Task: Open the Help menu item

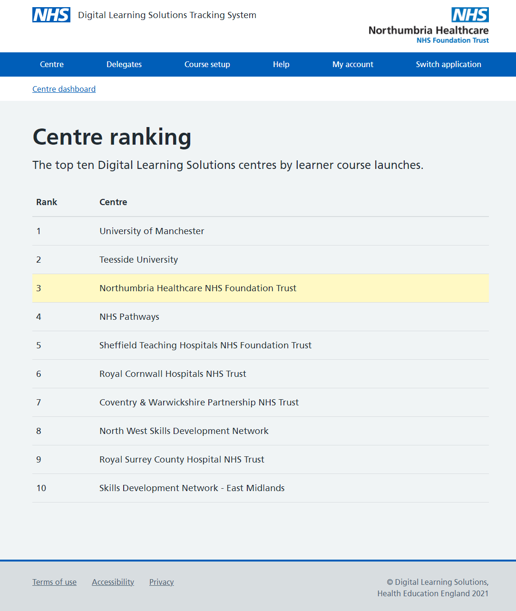Action: (x=281, y=64)
